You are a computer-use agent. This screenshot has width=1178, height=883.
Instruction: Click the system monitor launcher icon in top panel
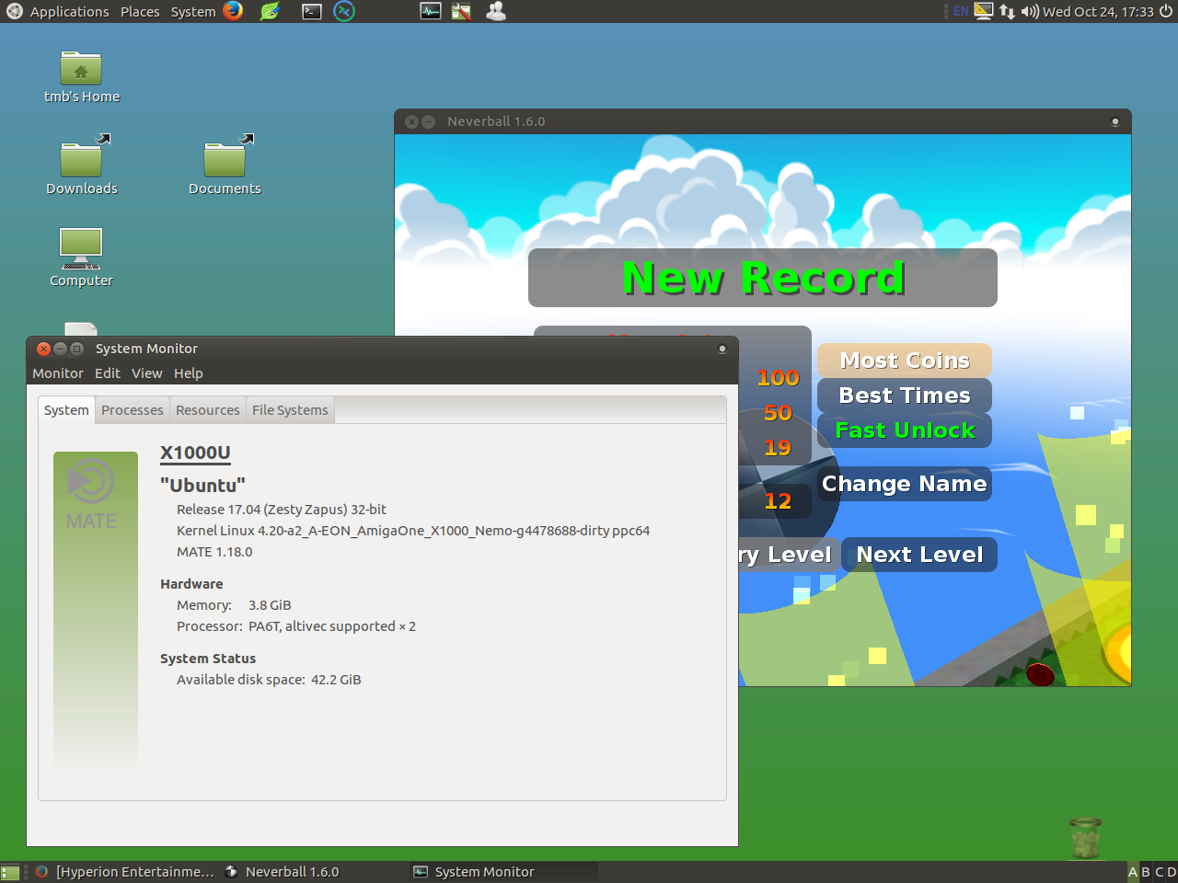tap(430, 11)
